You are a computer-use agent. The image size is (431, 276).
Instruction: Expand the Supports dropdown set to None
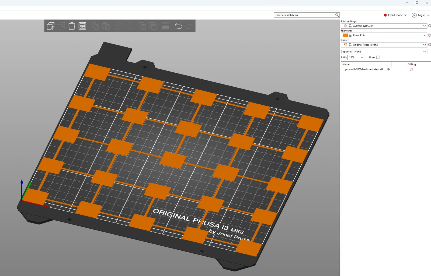click(390, 51)
